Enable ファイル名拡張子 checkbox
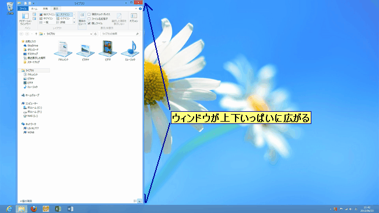This screenshot has height=213, width=379. [x=89, y=19]
